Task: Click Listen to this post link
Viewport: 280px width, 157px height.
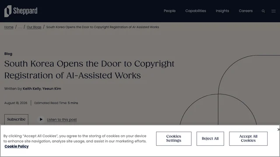Action: point(62,119)
